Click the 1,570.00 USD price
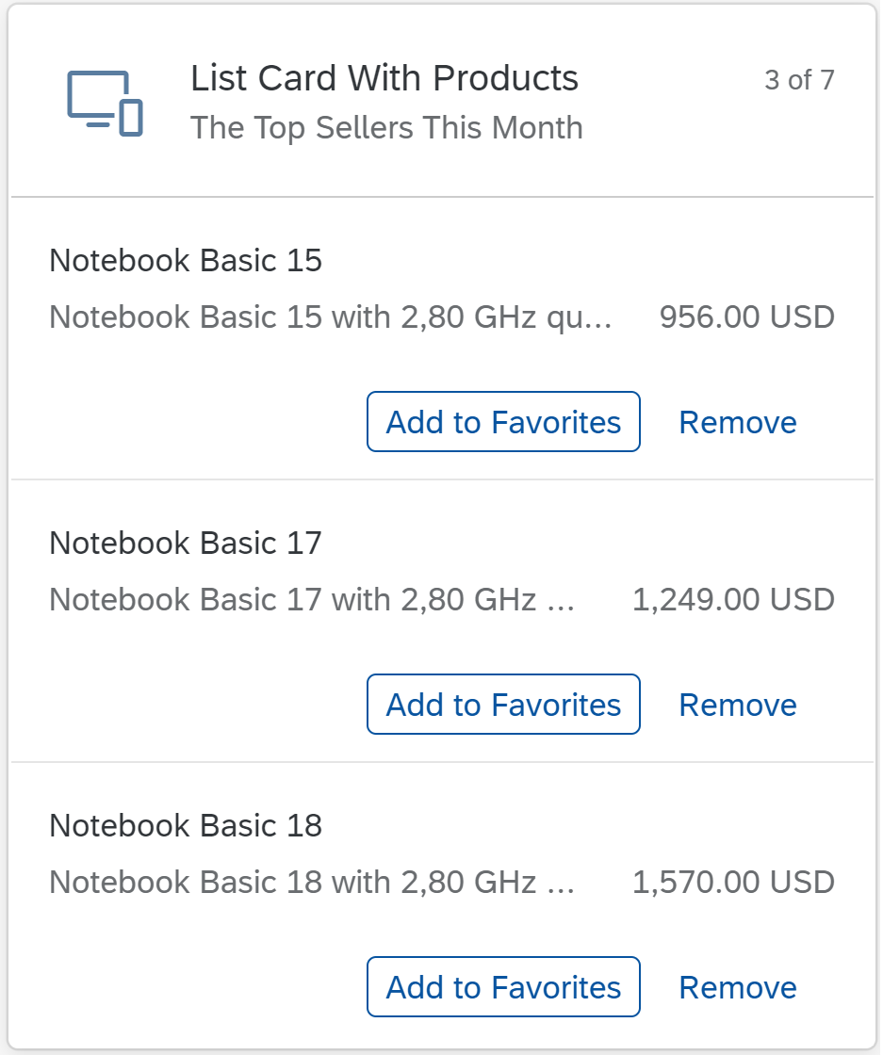Viewport: 883px width, 1055px height. click(733, 882)
